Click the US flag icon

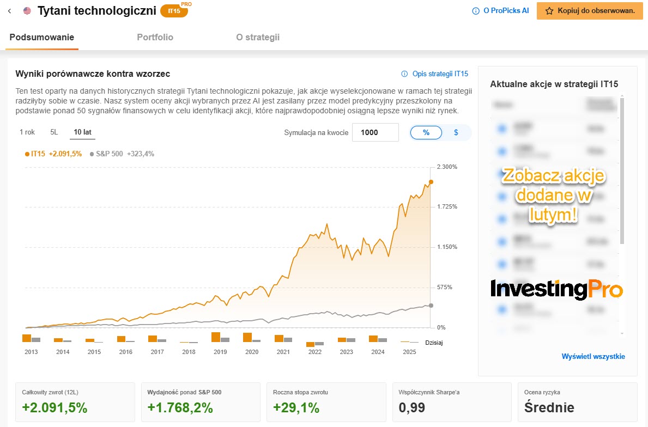[x=27, y=11]
